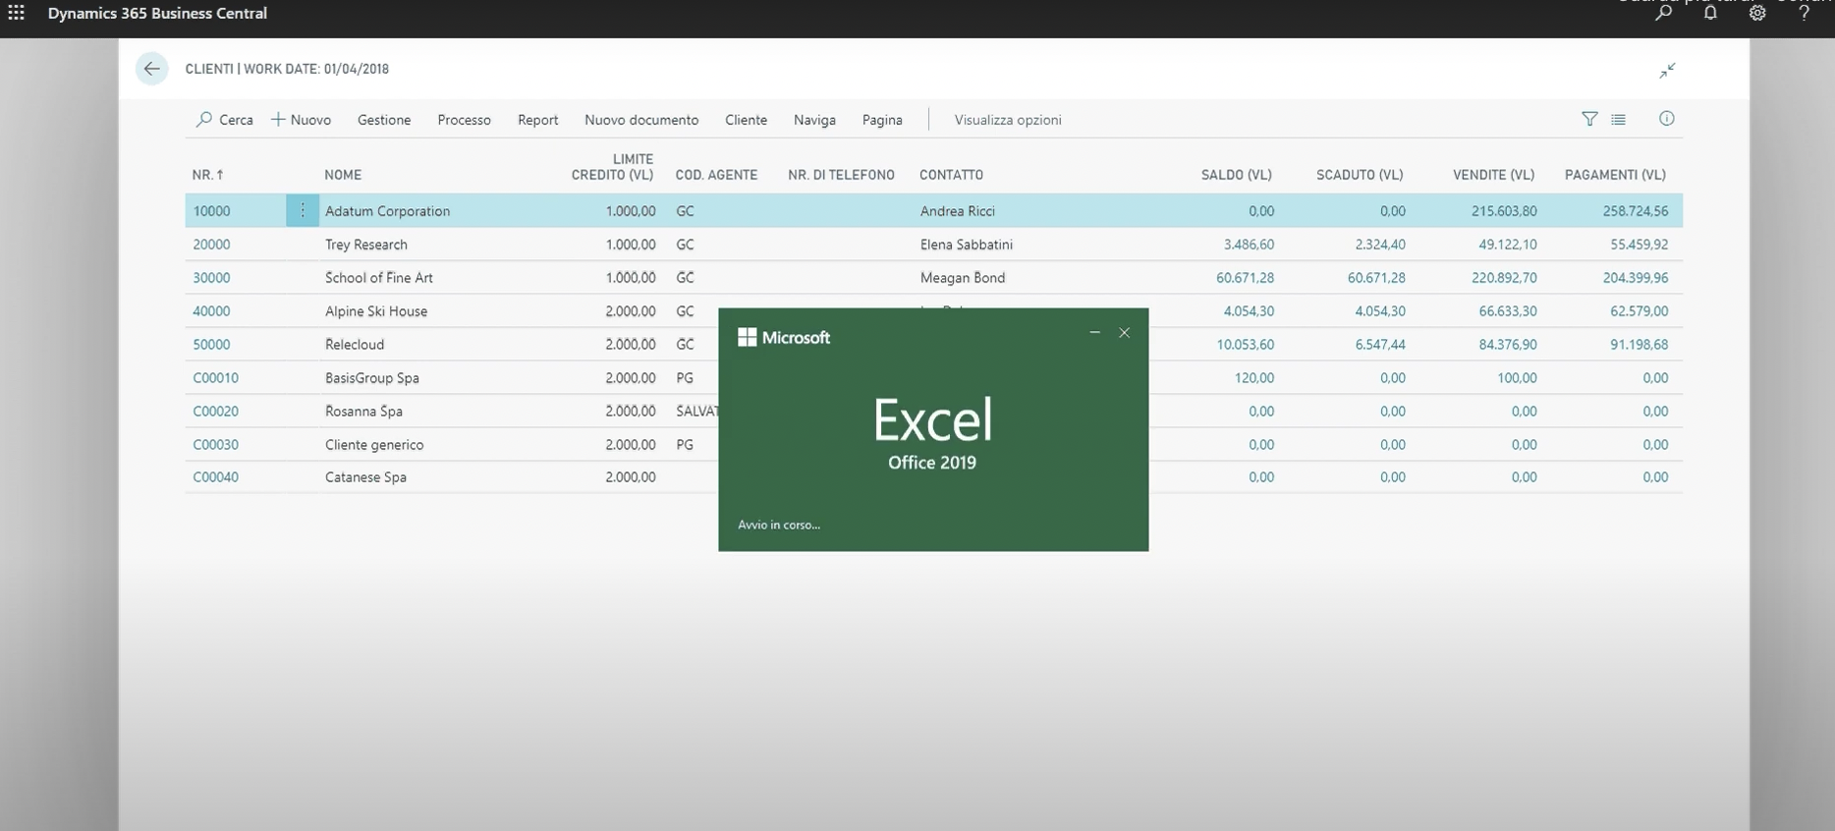The image size is (1835, 831).
Task: Click the Cerca search button
Action: tap(225, 120)
